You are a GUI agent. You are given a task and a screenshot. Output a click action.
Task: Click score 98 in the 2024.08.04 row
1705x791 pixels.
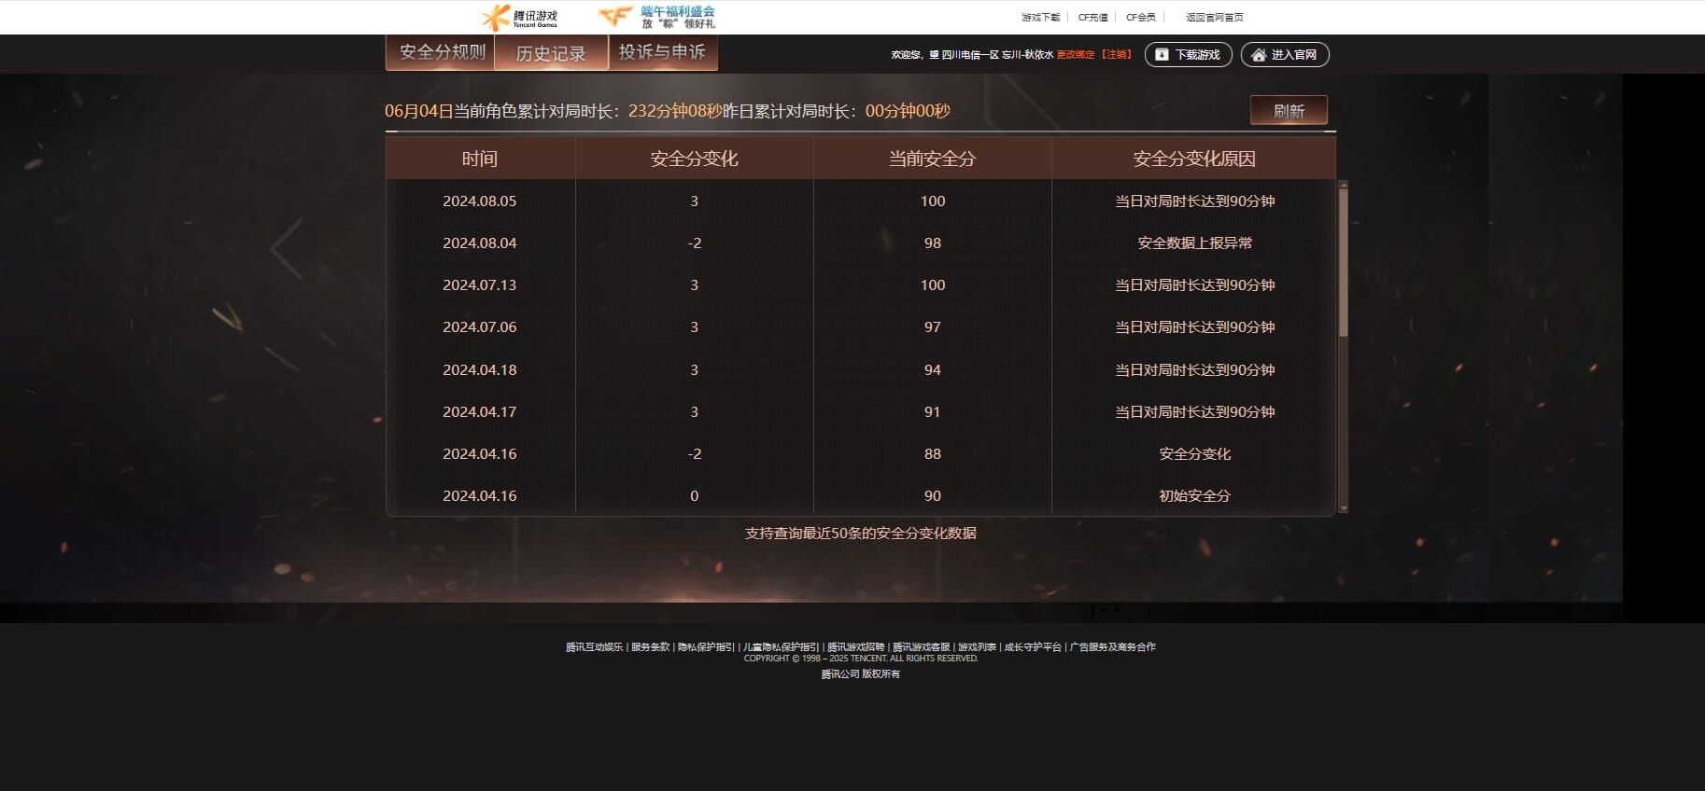[932, 243]
